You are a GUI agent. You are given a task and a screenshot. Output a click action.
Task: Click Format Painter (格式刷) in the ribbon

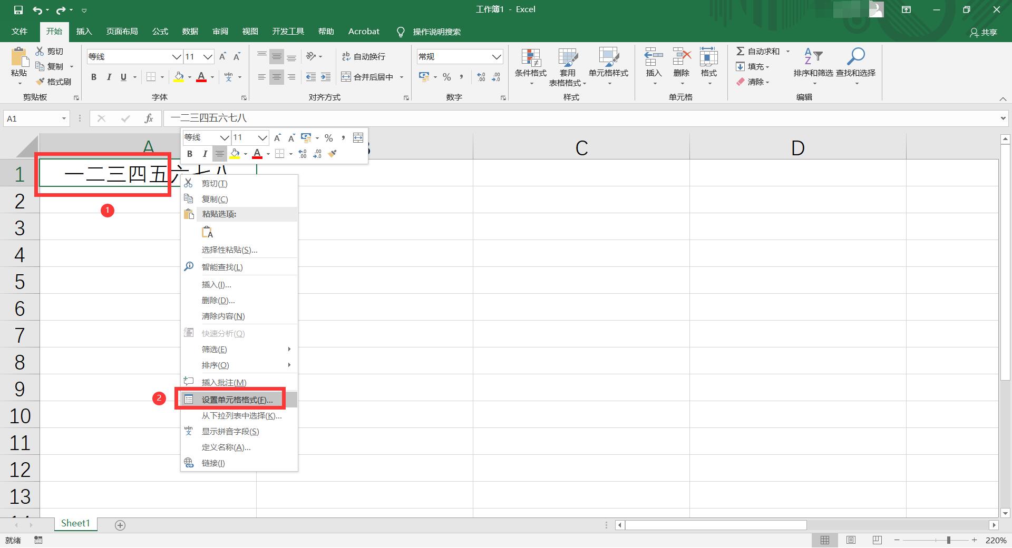[53, 82]
